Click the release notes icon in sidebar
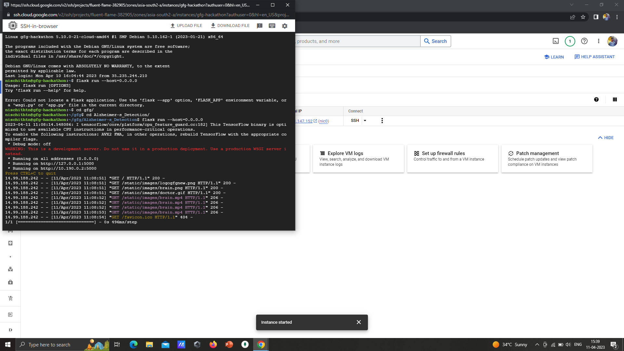Image resolution: width=624 pixels, height=351 pixels. 10,315
